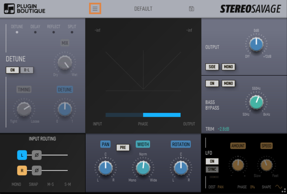This screenshot has height=194, width=287.
Task: Click the BASS BYPASS label
Action: [x=212, y=105]
